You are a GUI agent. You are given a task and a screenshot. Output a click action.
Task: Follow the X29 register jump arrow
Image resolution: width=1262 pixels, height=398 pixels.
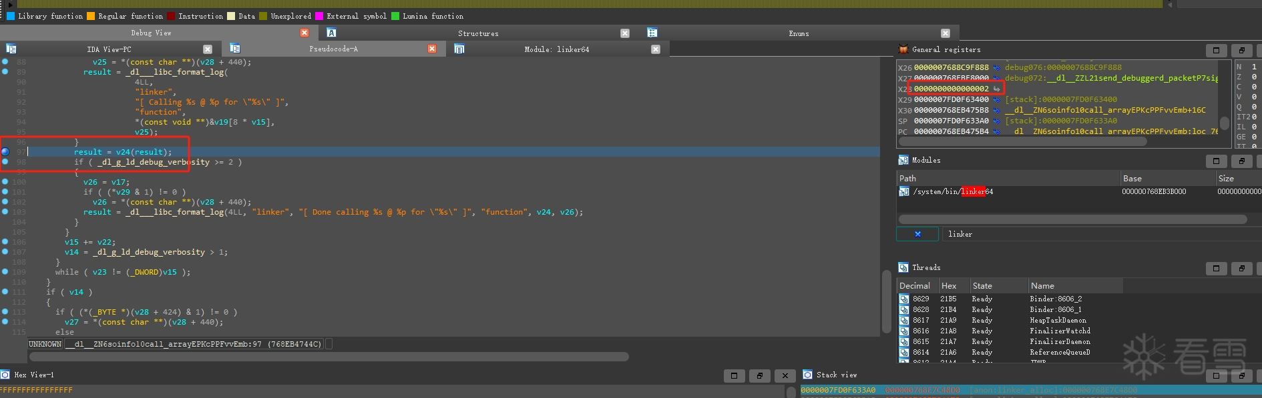996,99
